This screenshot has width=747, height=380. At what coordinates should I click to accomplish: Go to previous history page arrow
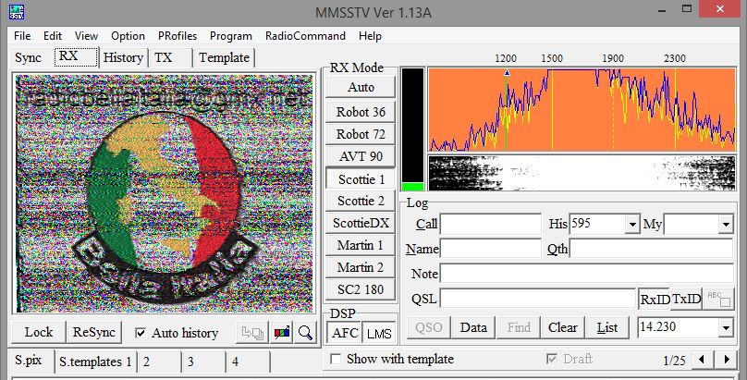[704, 359]
